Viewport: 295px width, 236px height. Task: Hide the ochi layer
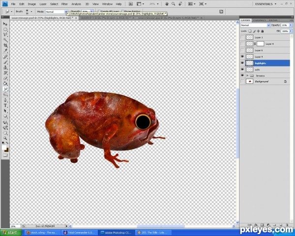click(242, 69)
